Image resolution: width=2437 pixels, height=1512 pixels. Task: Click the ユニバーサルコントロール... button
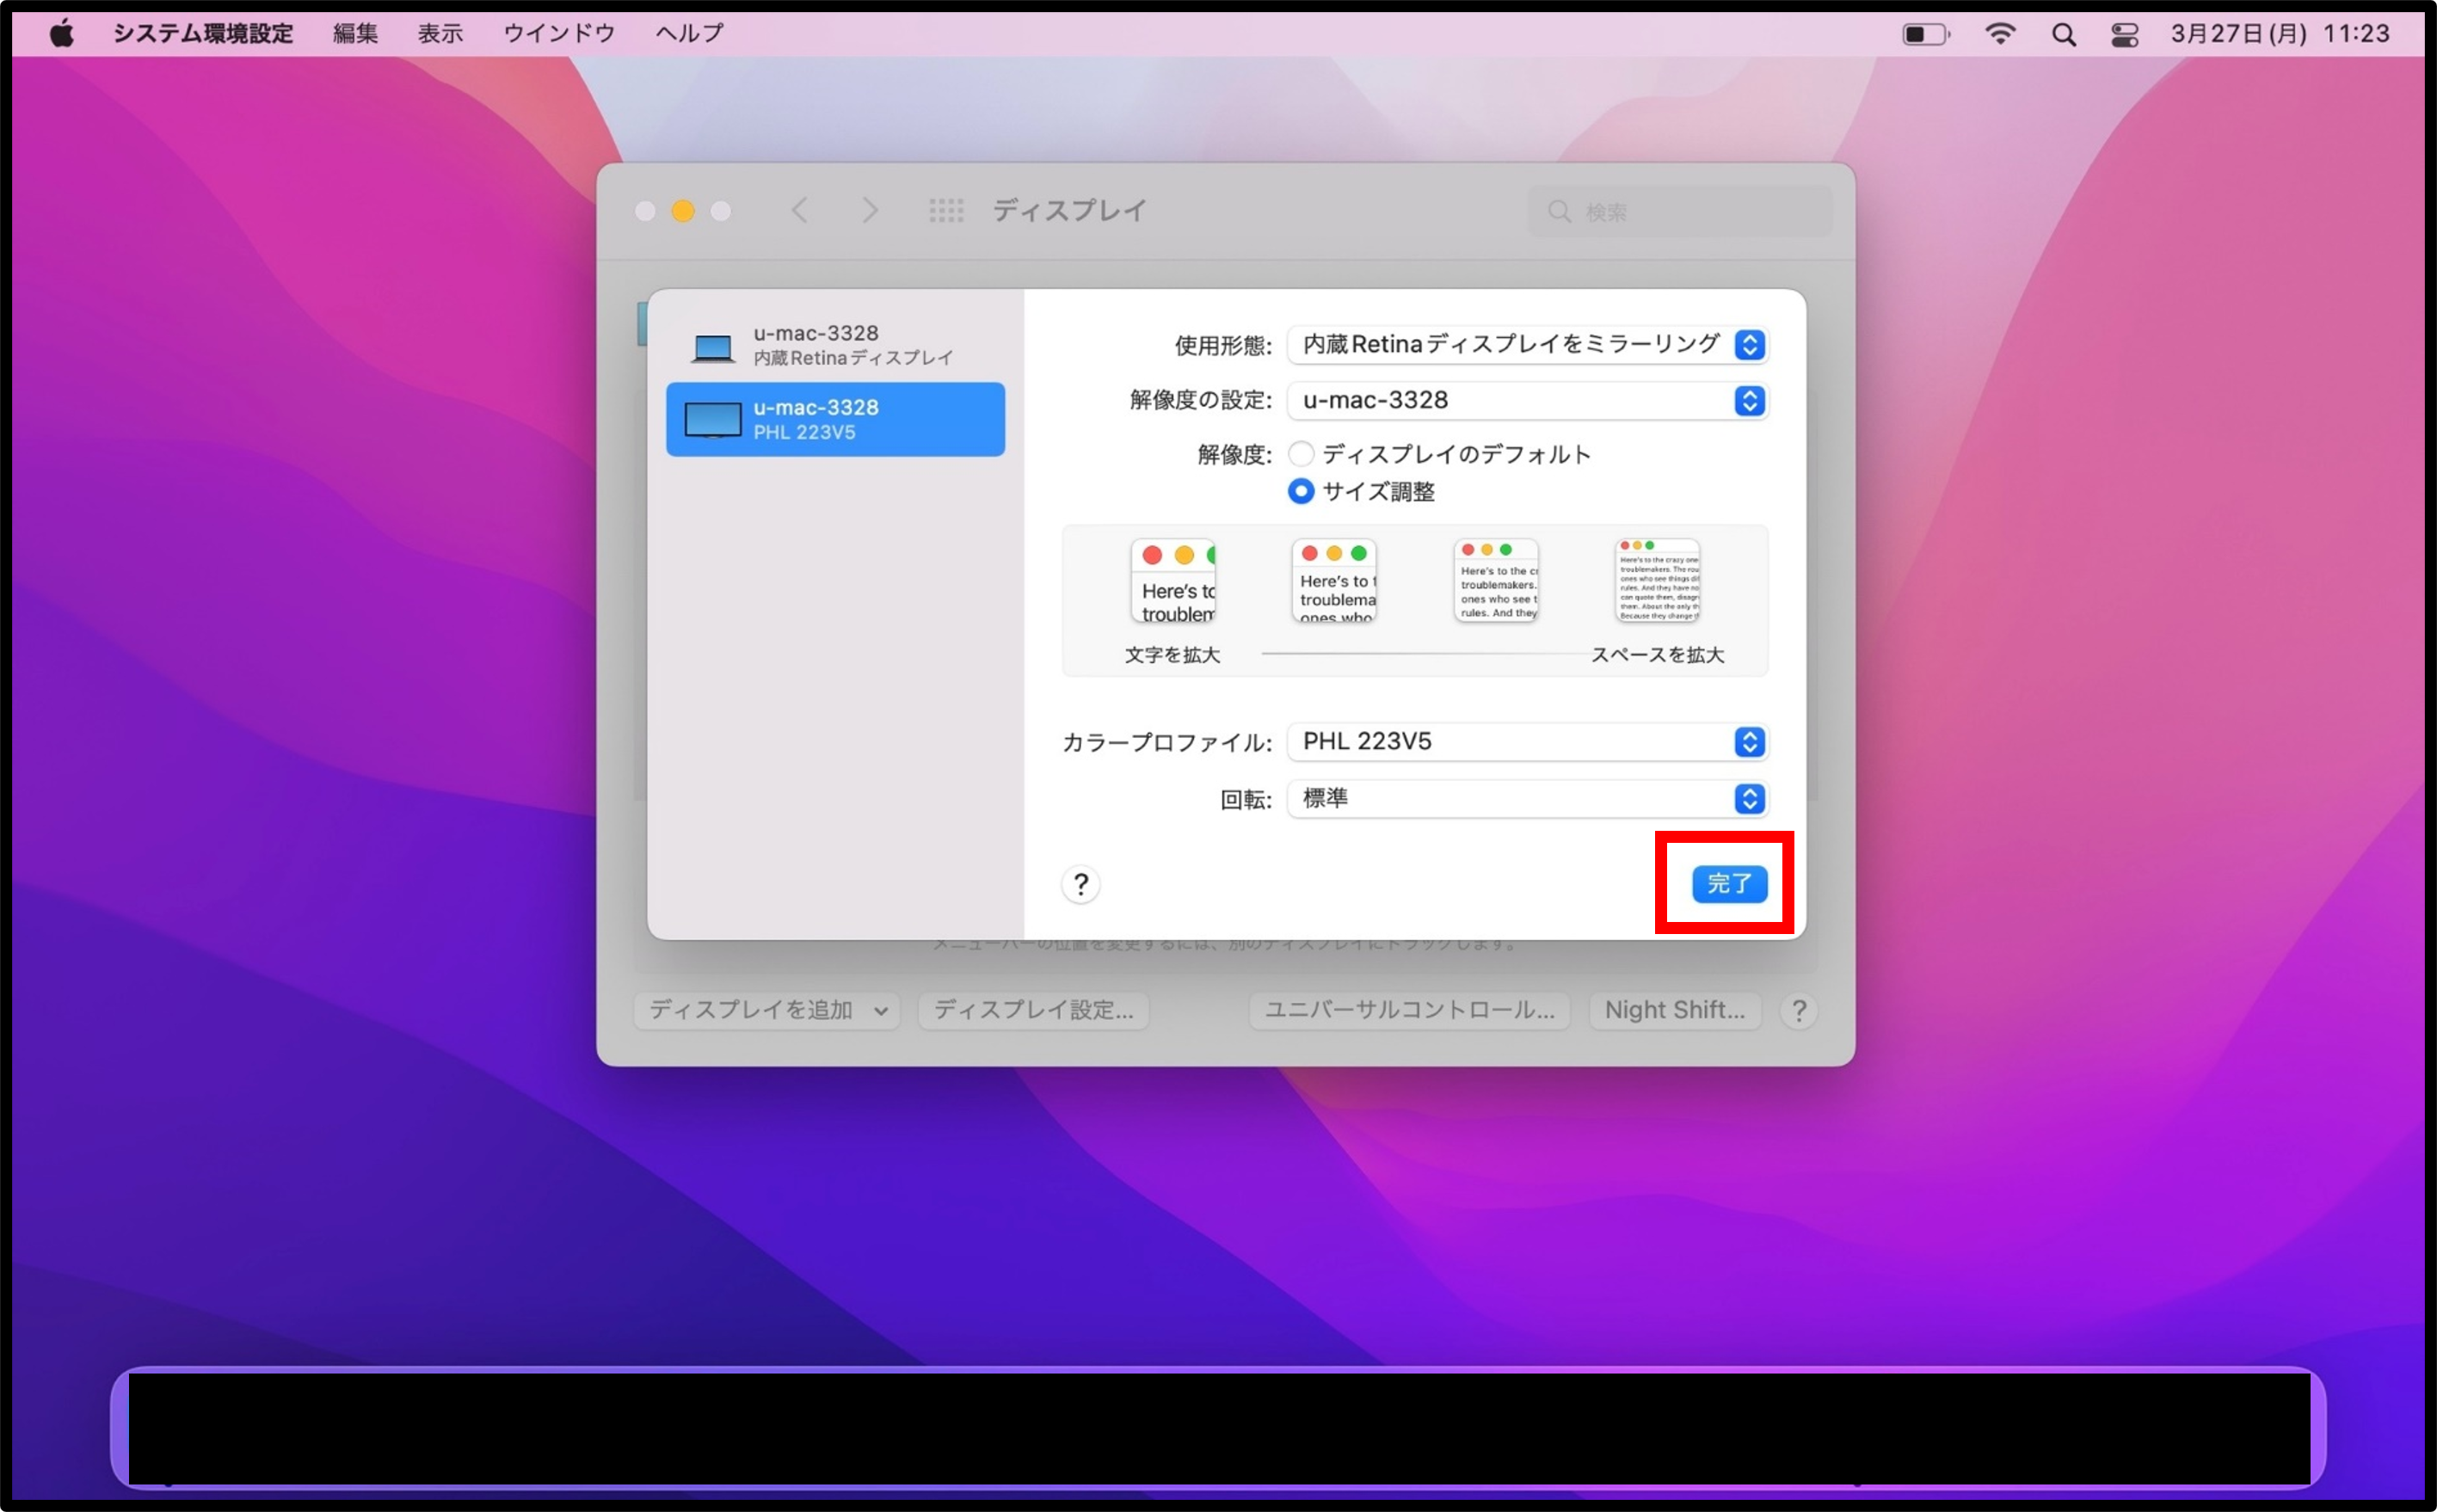[x=1409, y=1010]
